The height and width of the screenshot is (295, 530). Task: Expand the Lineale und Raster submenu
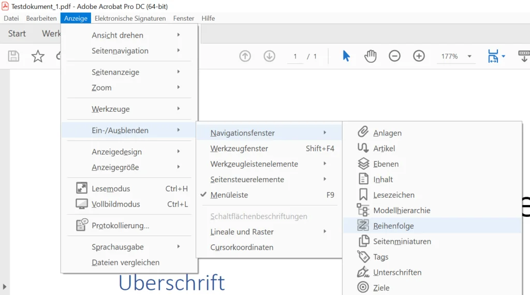242,232
